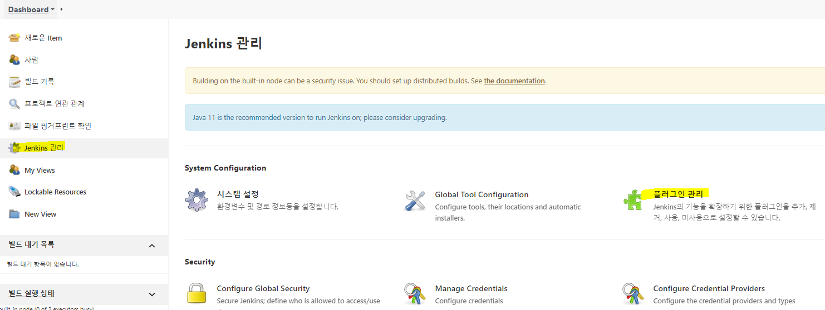Viewport: 825px width, 310px height.
Task: Click the My Views icon
Action: point(14,170)
